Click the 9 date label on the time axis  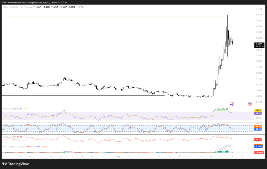click(159, 156)
